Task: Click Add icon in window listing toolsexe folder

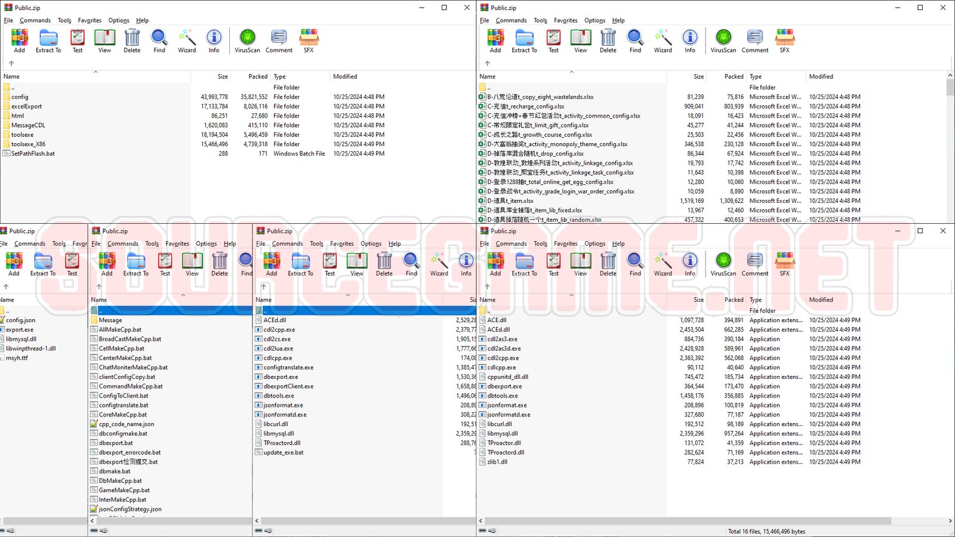Action: pos(19,41)
